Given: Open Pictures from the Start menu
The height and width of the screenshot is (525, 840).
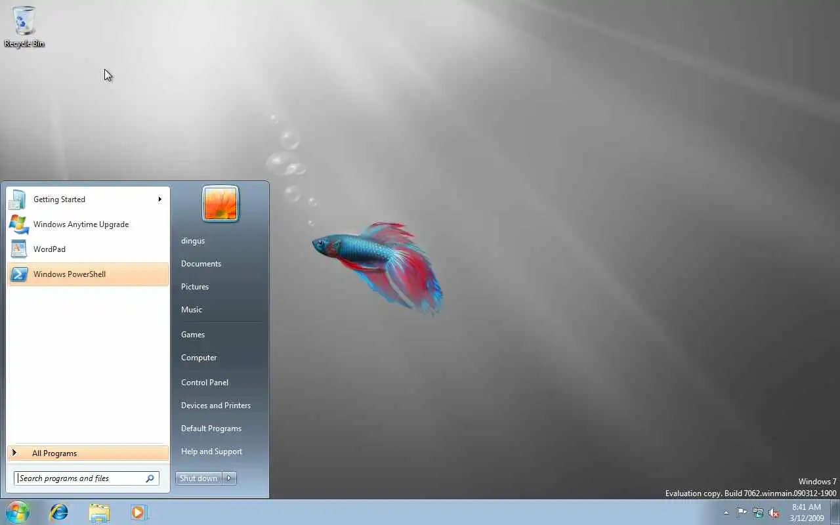Looking at the screenshot, I should coord(195,287).
